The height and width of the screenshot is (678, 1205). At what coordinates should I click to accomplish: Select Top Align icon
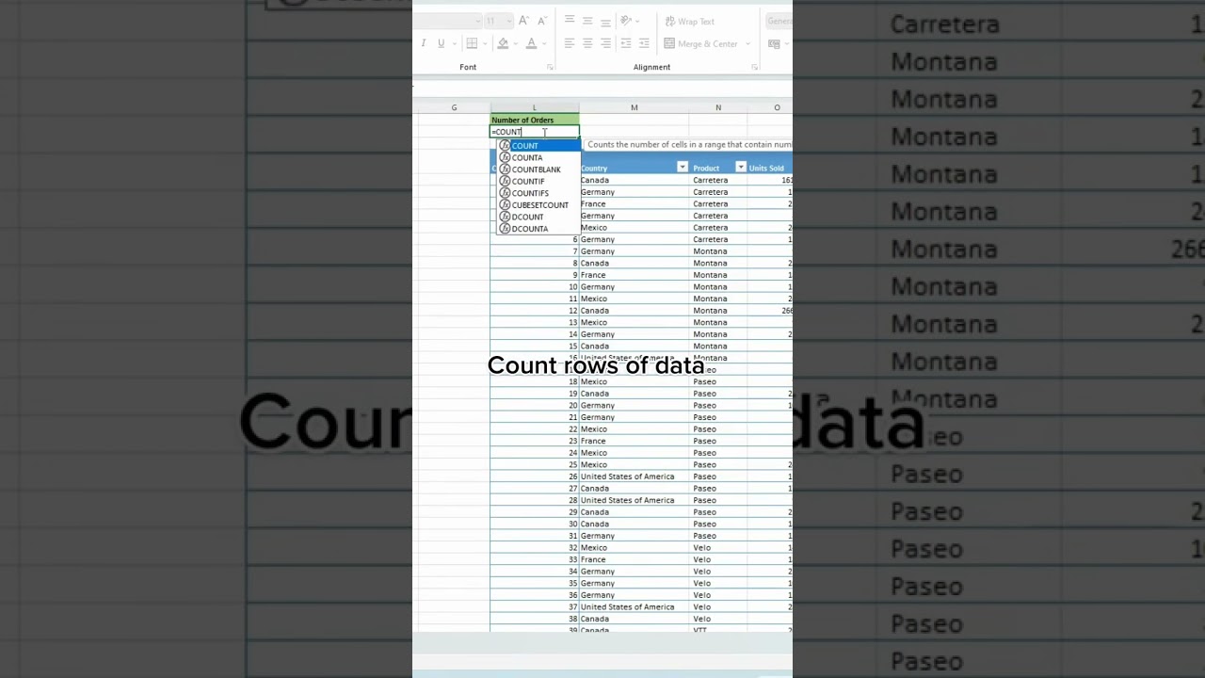point(570,20)
